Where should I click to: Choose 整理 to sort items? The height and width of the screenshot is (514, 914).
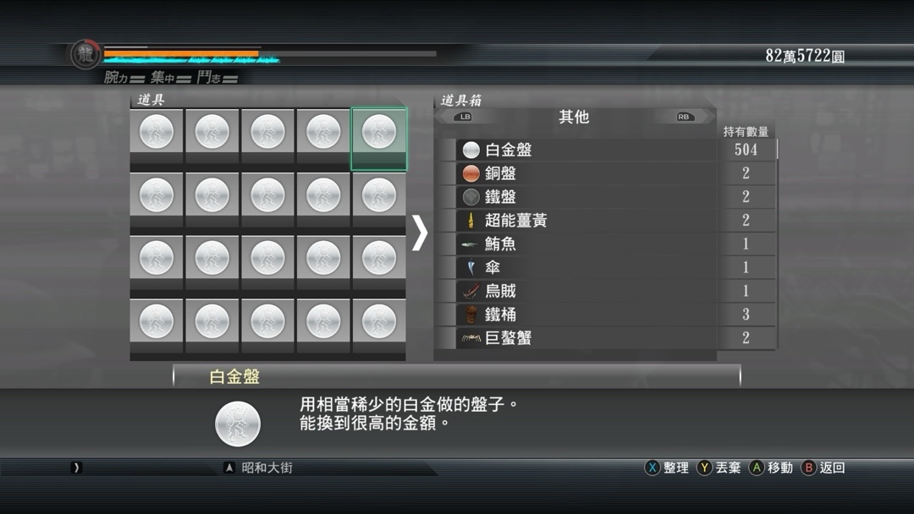coord(676,468)
